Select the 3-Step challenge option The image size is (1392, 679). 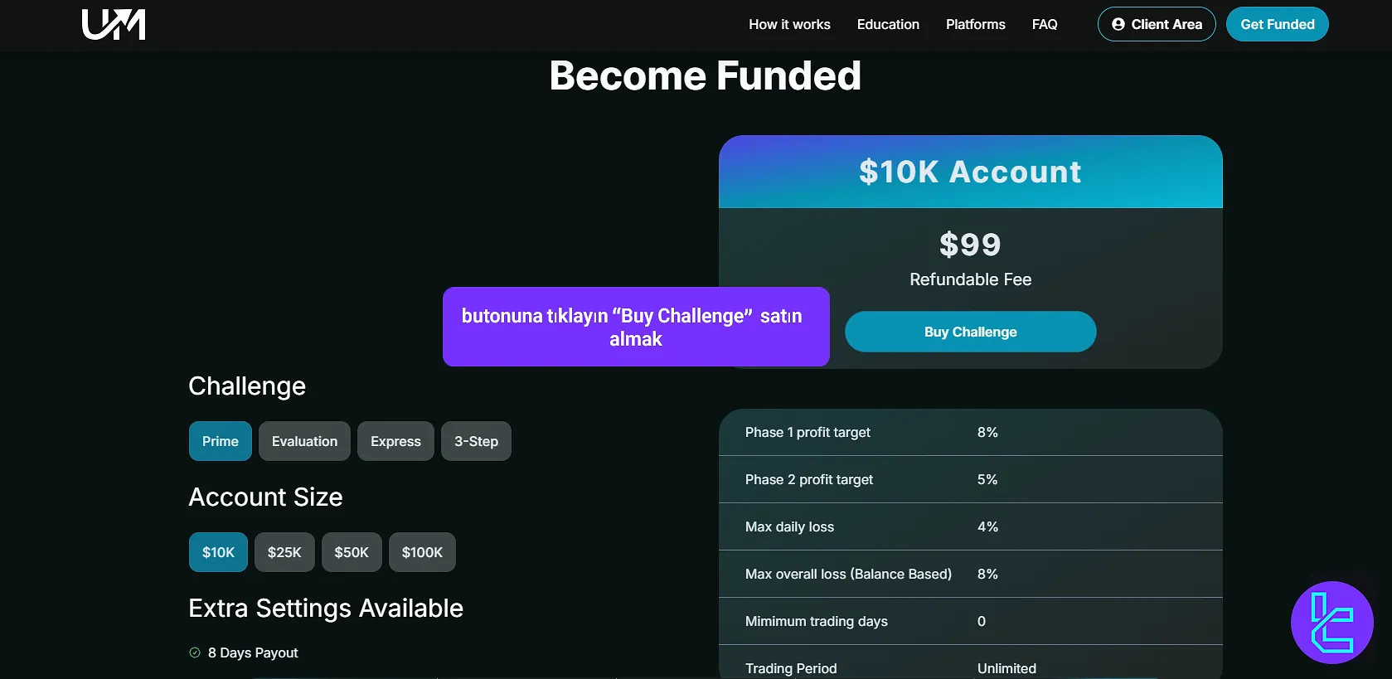[x=476, y=441]
